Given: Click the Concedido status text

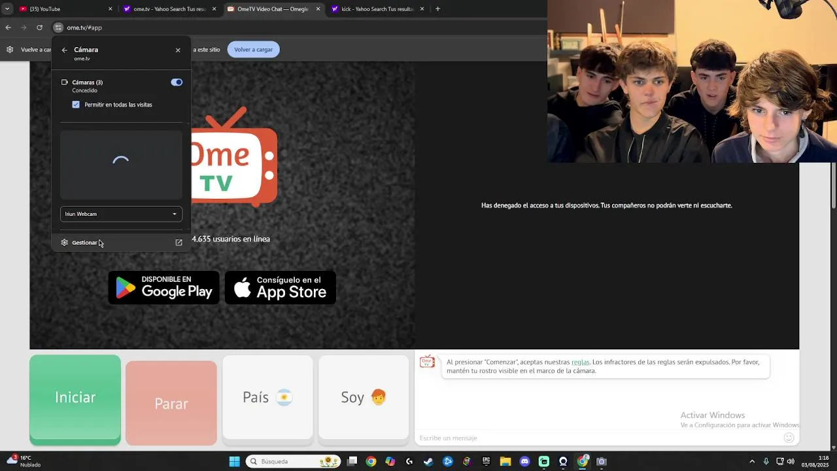Looking at the screenshot, I should pos(84,91).
